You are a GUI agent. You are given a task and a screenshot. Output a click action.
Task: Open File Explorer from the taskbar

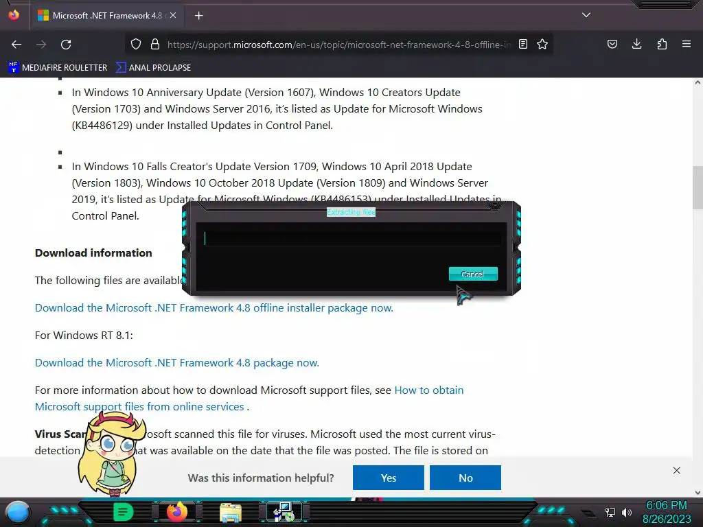[231, 512]
